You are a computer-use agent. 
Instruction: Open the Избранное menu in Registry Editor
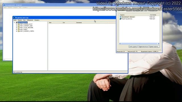[x=30, y=20]
